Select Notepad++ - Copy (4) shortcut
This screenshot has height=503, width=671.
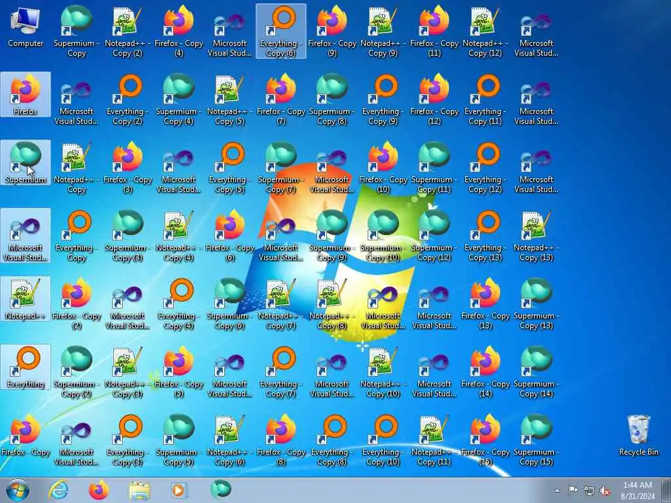[x=178, y=236]
